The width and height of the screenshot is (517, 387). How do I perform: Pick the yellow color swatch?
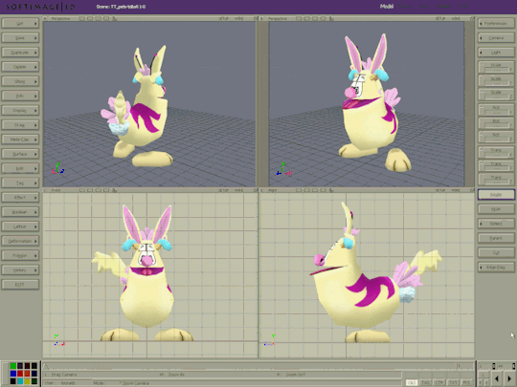pyautogui.click(x=27, y=380)
